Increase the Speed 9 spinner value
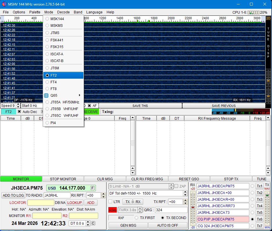272x231 pixels. tap(18, 105)
